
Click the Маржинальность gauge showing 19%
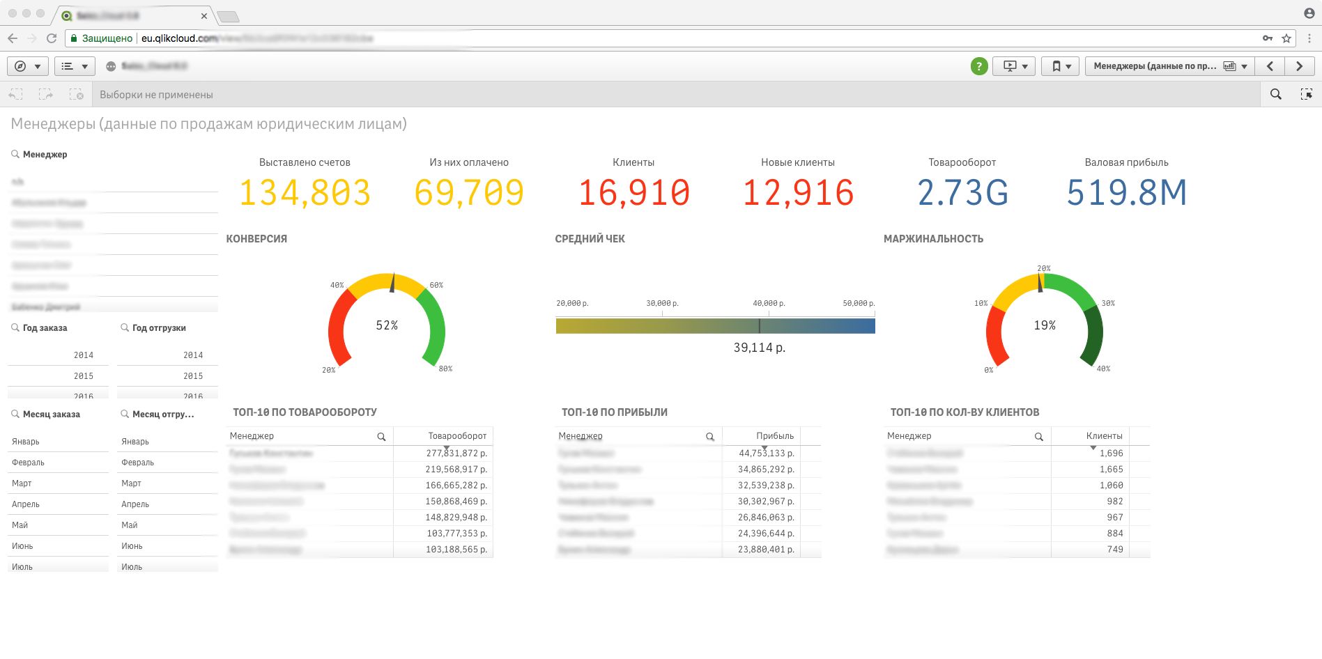coord(1045,321)
